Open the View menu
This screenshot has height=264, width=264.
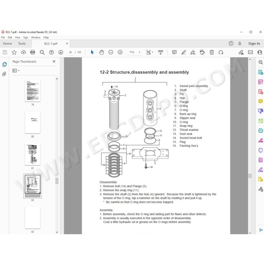17,37
